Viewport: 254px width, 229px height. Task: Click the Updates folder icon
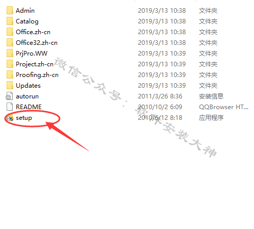(x=10, y=85)
